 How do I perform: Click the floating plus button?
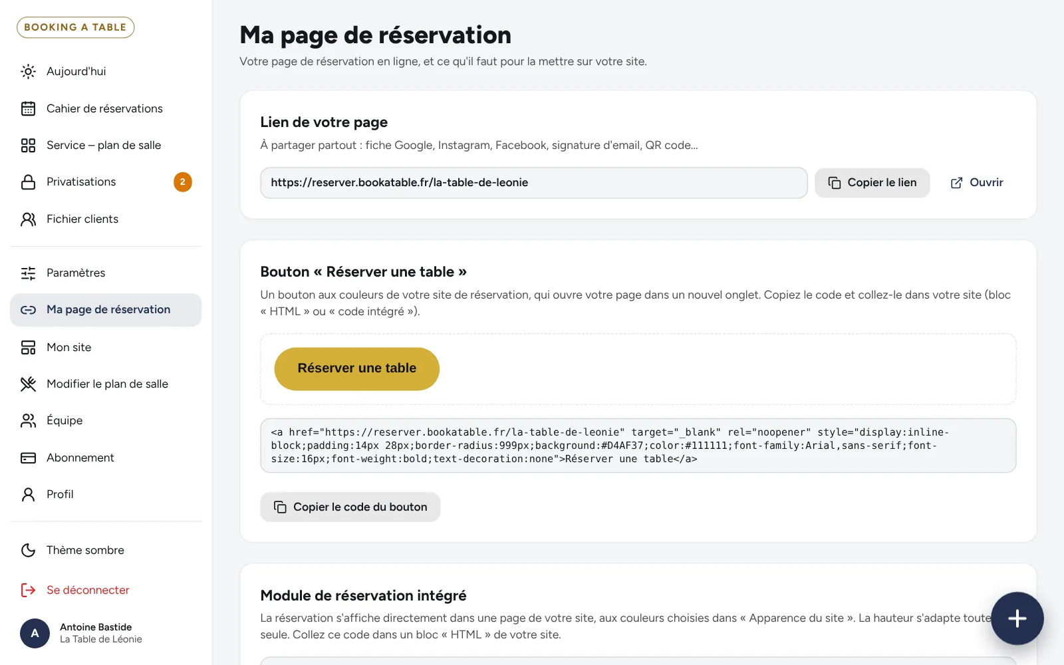[1017, 618]
